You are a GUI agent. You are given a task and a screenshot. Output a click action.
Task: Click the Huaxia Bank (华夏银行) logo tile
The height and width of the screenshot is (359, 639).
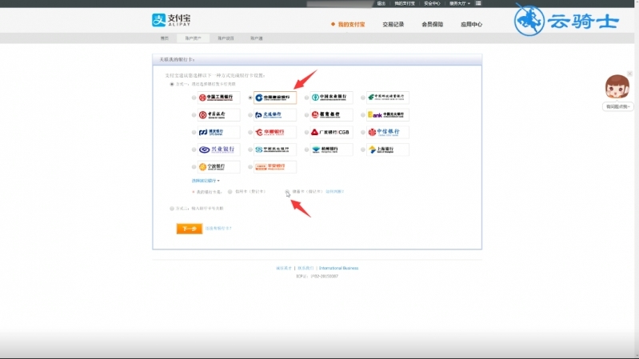click(x=275, y=132)
